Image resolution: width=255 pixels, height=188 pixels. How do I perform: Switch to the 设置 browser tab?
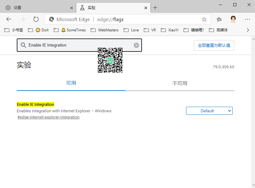pos(37,7)
